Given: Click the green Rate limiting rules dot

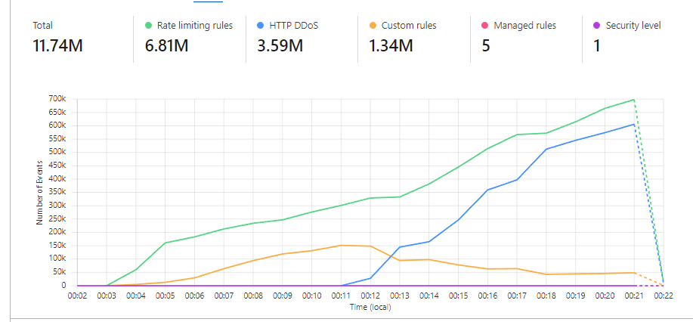Looking at the screenshot, I should coord(148,26).
